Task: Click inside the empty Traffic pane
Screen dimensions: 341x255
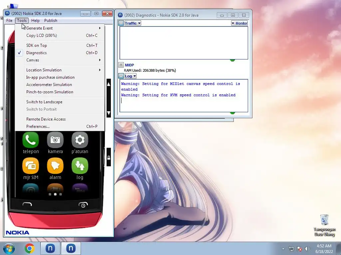Action: click(184, 43)
